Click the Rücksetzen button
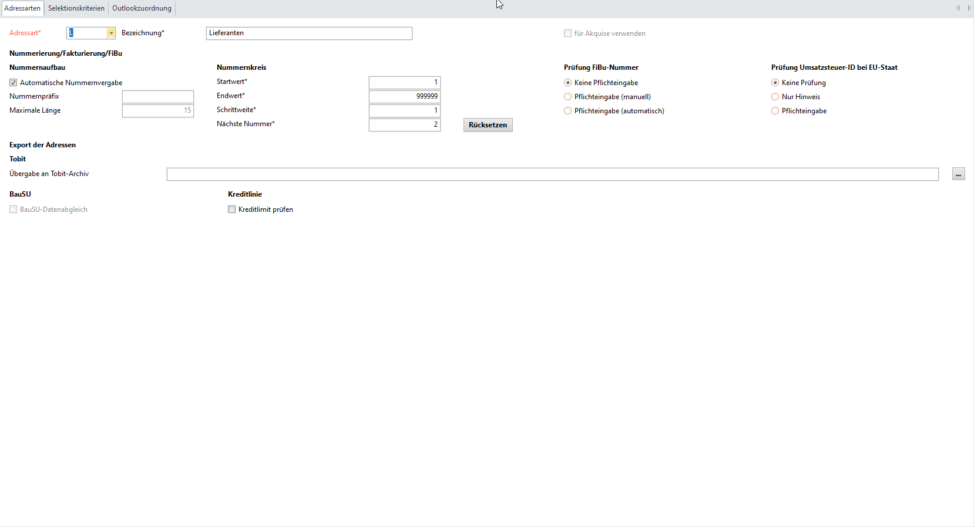The width and height of the screenshot is (974, 527). [x=488, y=125]
